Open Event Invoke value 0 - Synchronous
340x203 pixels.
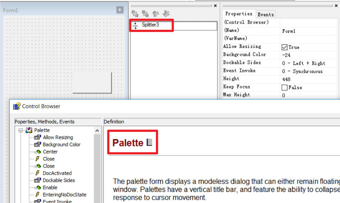(308, 71)
